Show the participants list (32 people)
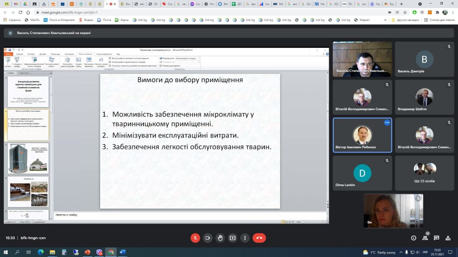This screenshot has width=458, height=257. click(x=425, y=238)
